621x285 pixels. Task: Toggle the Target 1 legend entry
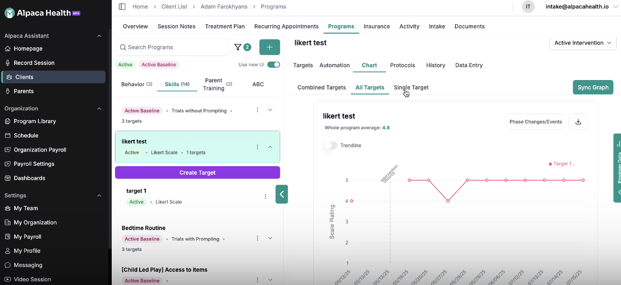click(562, 164)
